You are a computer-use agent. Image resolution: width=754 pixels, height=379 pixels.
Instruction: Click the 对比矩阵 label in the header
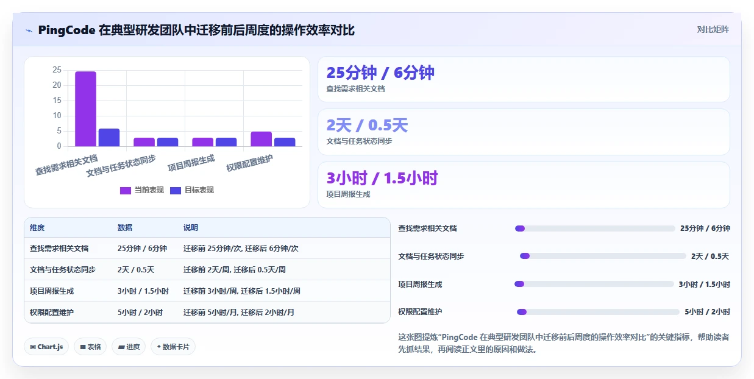[x=713, y=29]
